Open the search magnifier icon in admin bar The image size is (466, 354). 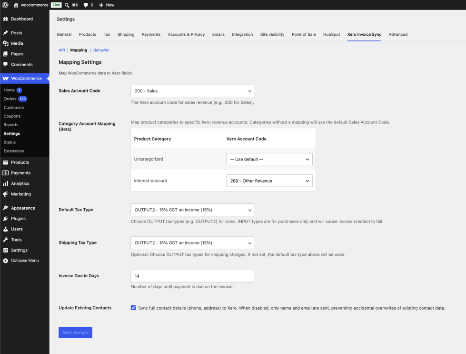coord(67,5)
